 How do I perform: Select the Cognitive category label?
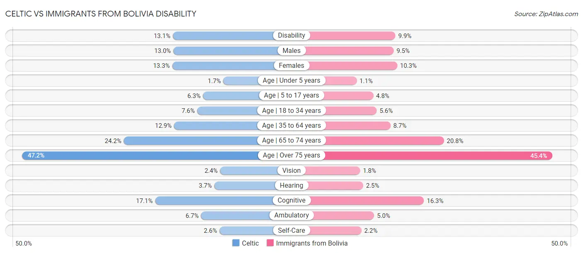[x=291, y=200]
